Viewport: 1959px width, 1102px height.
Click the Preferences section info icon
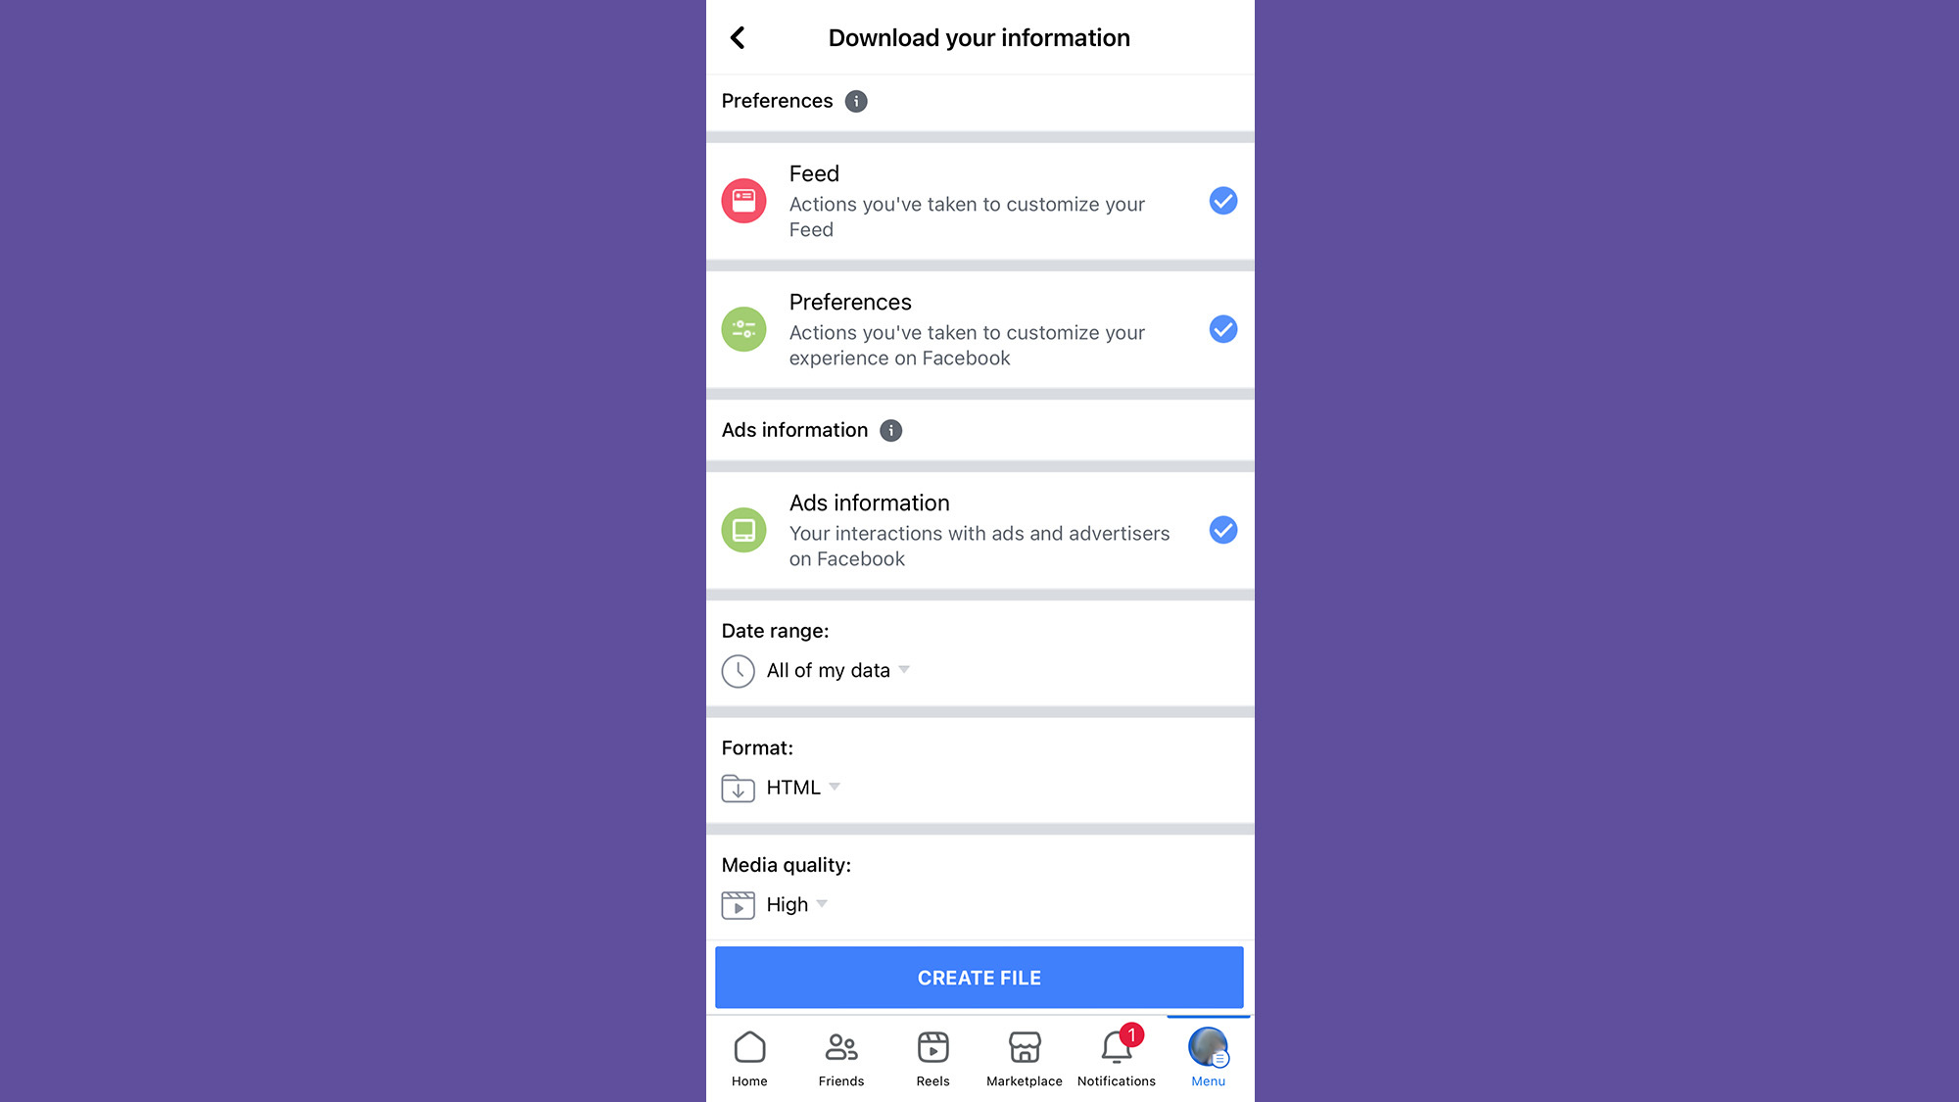[856, 101]
